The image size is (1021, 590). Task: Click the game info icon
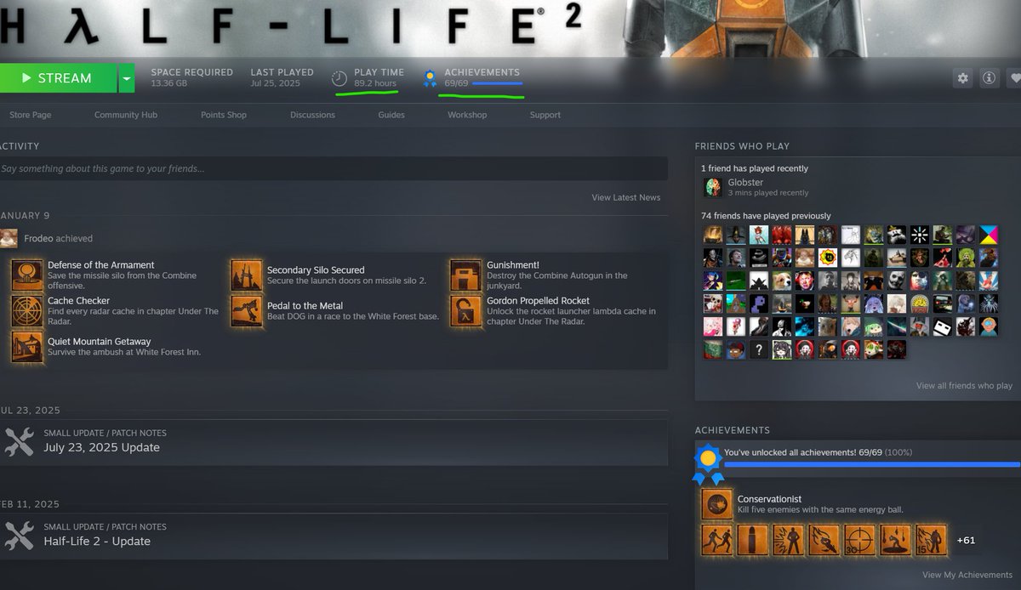click(989, 78)
